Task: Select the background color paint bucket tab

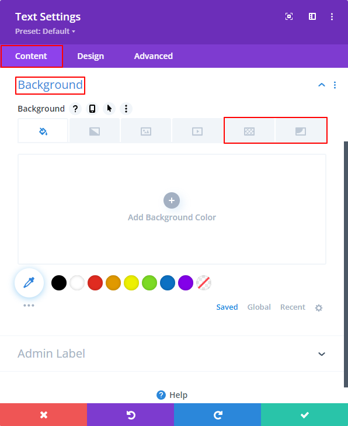Action: pyautogui.click(x=43, y=131)
